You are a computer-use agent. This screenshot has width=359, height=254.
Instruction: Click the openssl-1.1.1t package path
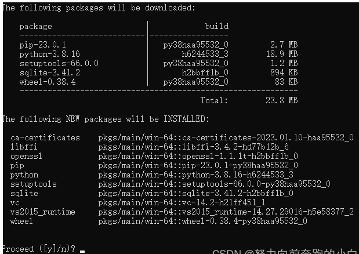point(198,156)
